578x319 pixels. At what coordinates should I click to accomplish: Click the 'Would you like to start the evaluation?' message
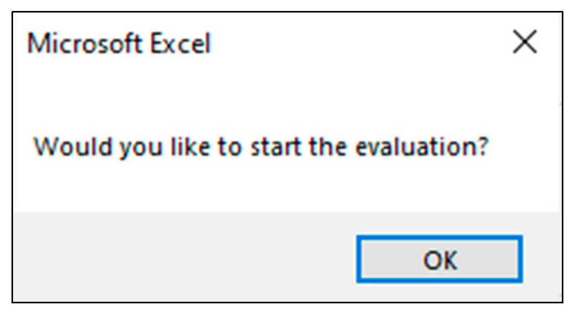[x=261, y=148]
